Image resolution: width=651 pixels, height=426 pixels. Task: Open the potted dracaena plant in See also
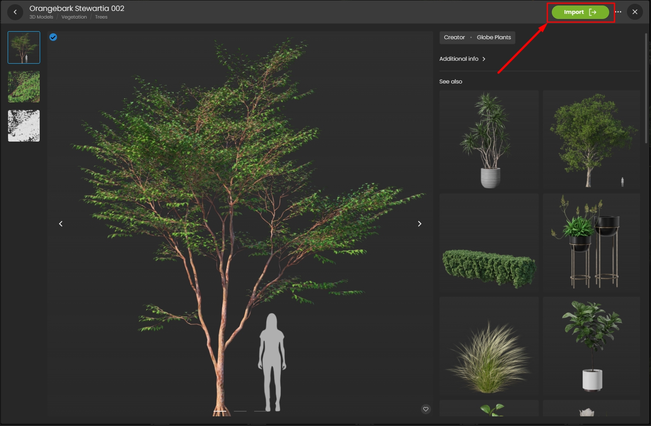tap(489, 140)
